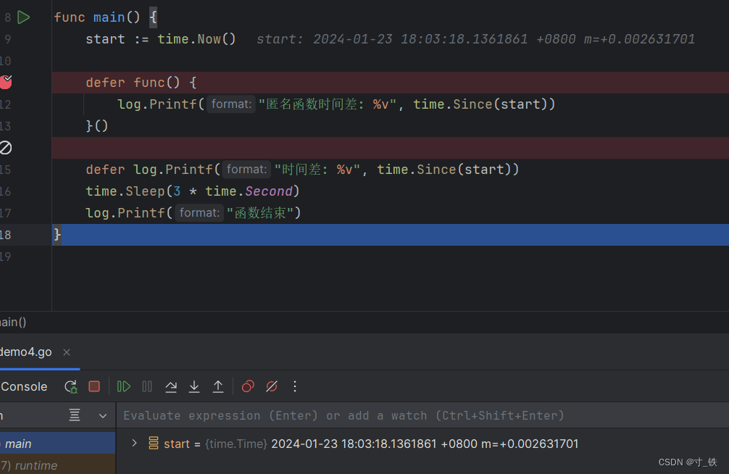The height and width of the screenshot is (474, 729).
Task: Step out of the current function
Action: (218, 387)
